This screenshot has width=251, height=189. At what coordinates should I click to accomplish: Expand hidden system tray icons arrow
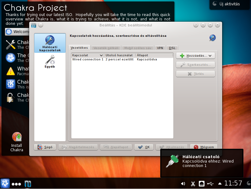point(220,184)
